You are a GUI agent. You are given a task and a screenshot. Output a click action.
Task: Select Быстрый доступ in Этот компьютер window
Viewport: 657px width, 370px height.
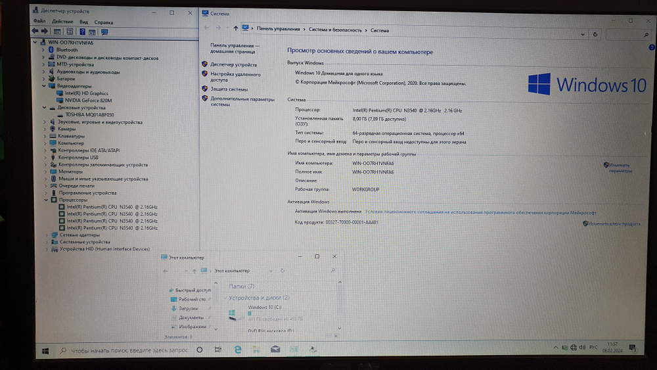pos(193,290)
